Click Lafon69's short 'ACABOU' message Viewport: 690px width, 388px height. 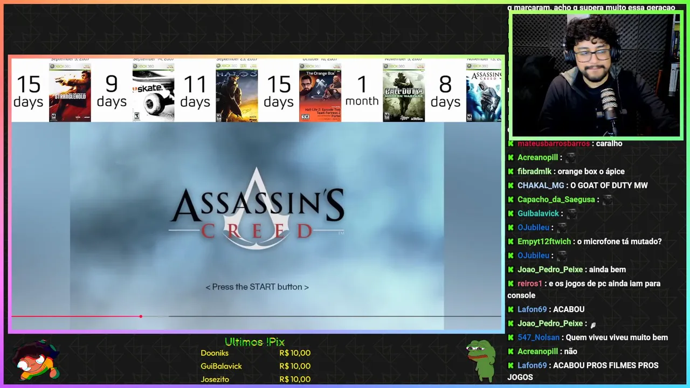pos(569,310)
